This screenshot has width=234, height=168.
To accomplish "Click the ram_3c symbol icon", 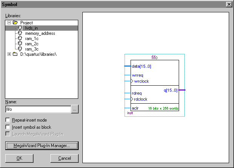I will click(x=20, y=49).
